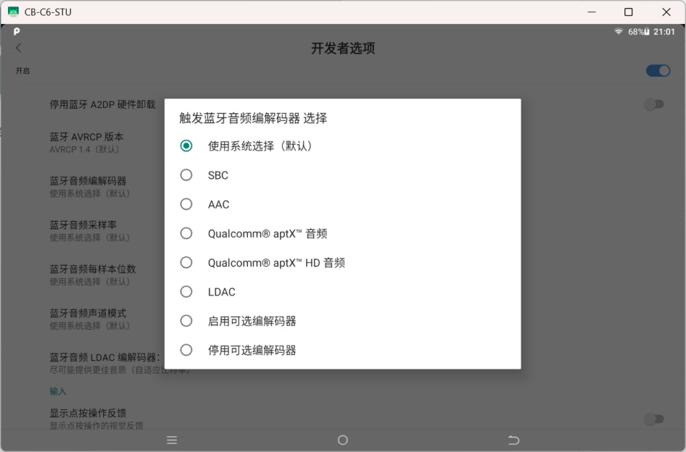Open 蓝牙音频声道模式 setting

90,319
